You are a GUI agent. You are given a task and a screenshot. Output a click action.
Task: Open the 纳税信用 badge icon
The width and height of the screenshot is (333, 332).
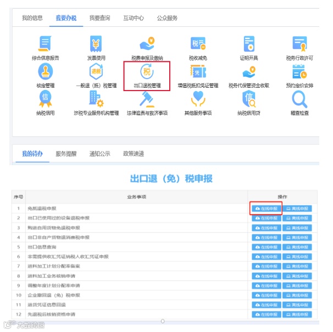tap(45, 99)
